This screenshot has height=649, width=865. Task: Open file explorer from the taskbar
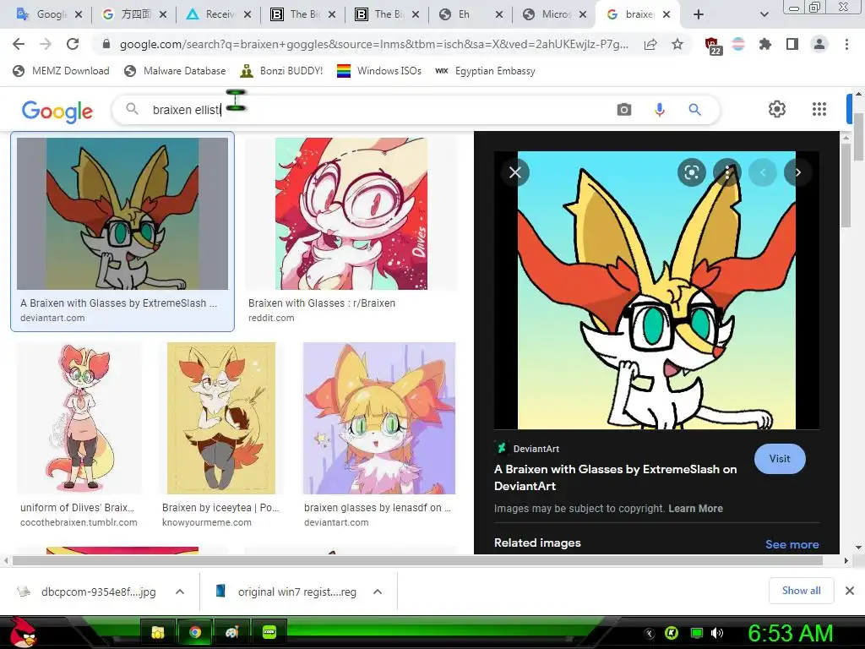pos(157,632)
